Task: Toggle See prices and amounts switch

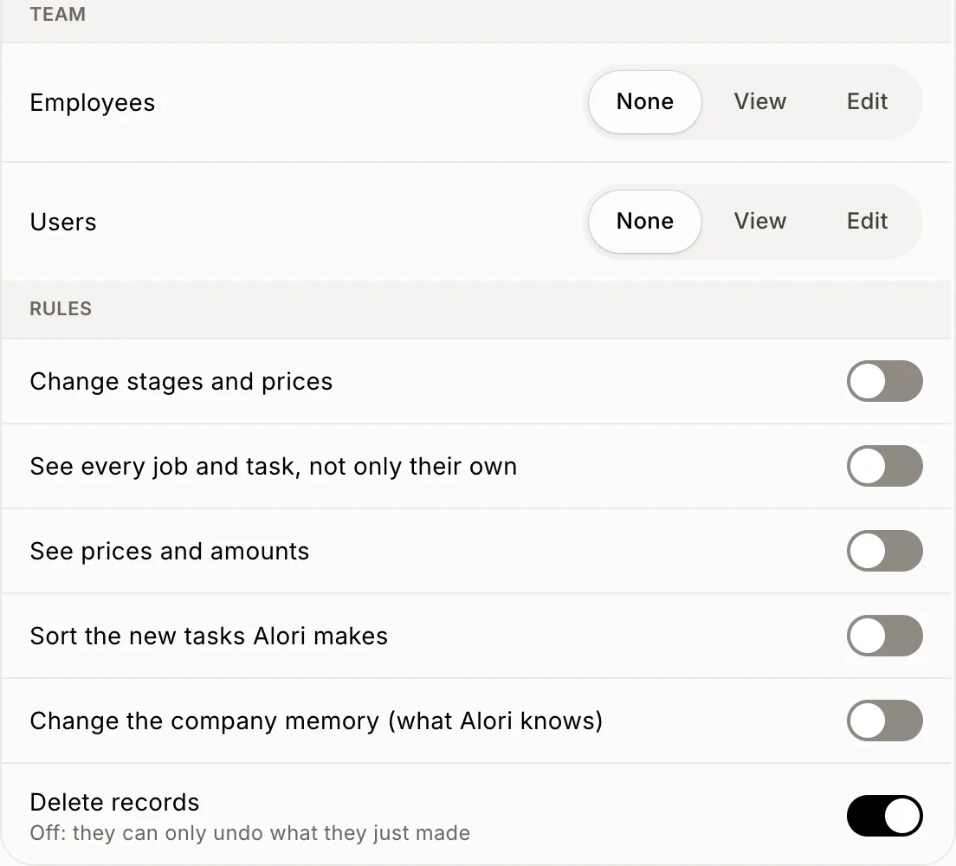Action: pos(884,551)
